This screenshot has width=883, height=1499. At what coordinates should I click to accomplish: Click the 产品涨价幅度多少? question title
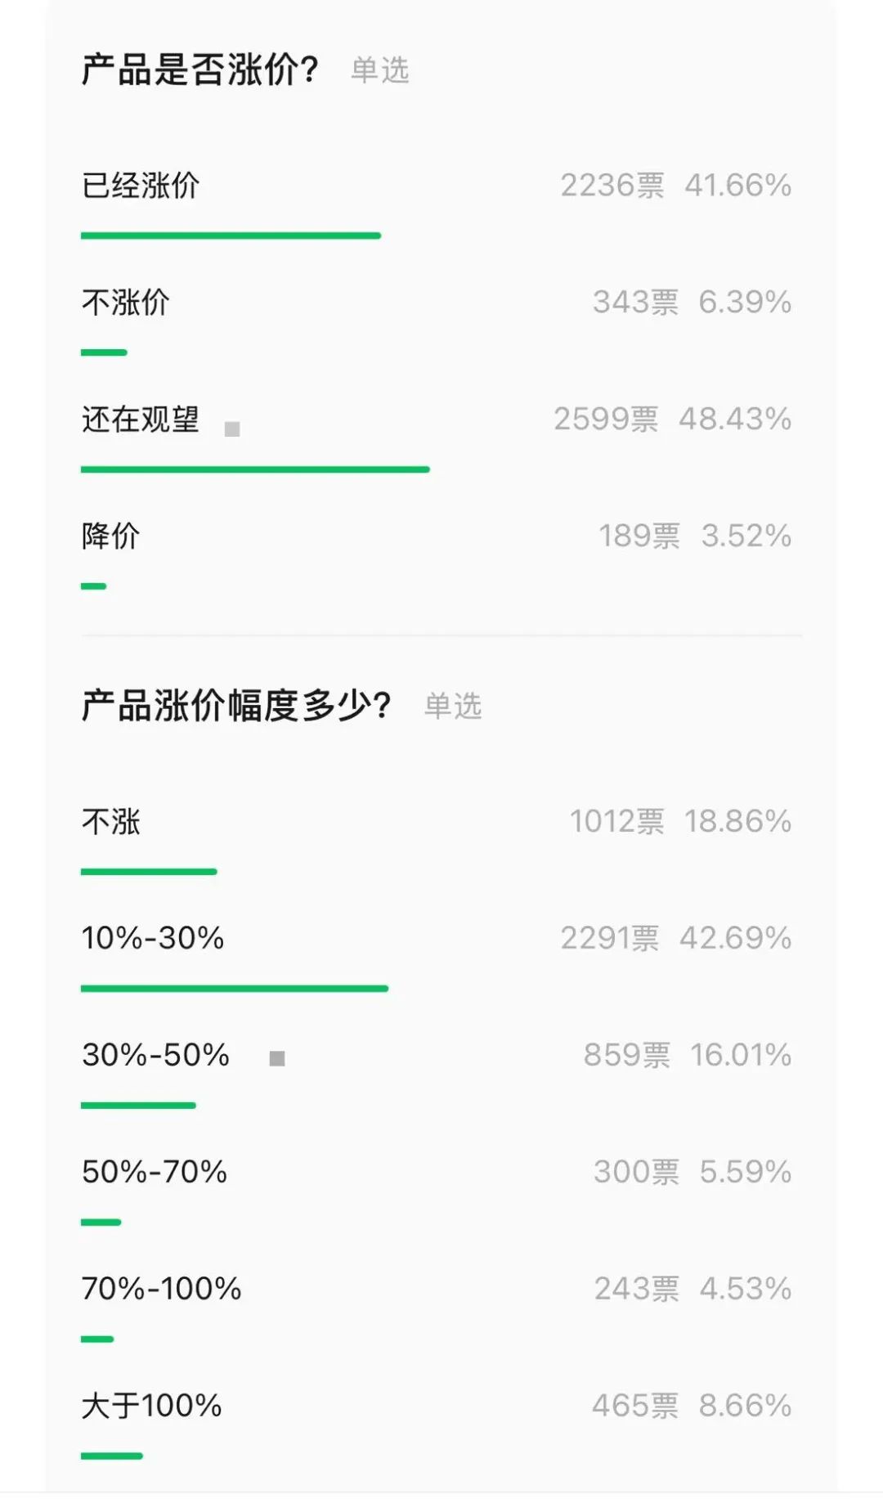236,705
